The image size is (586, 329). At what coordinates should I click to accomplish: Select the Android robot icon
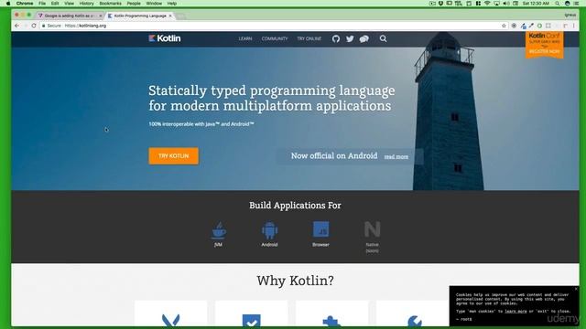269,230
